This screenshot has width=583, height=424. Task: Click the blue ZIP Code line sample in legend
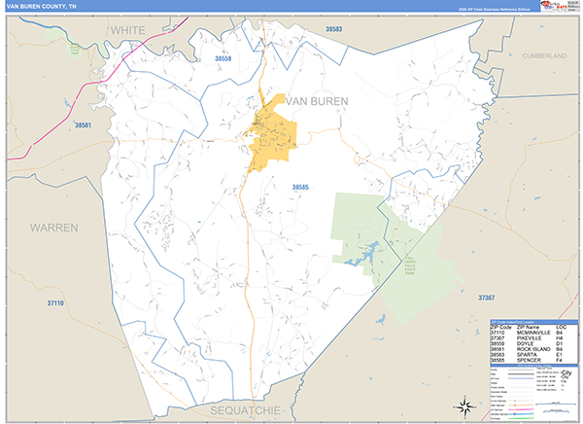click(x=521, y=378)
